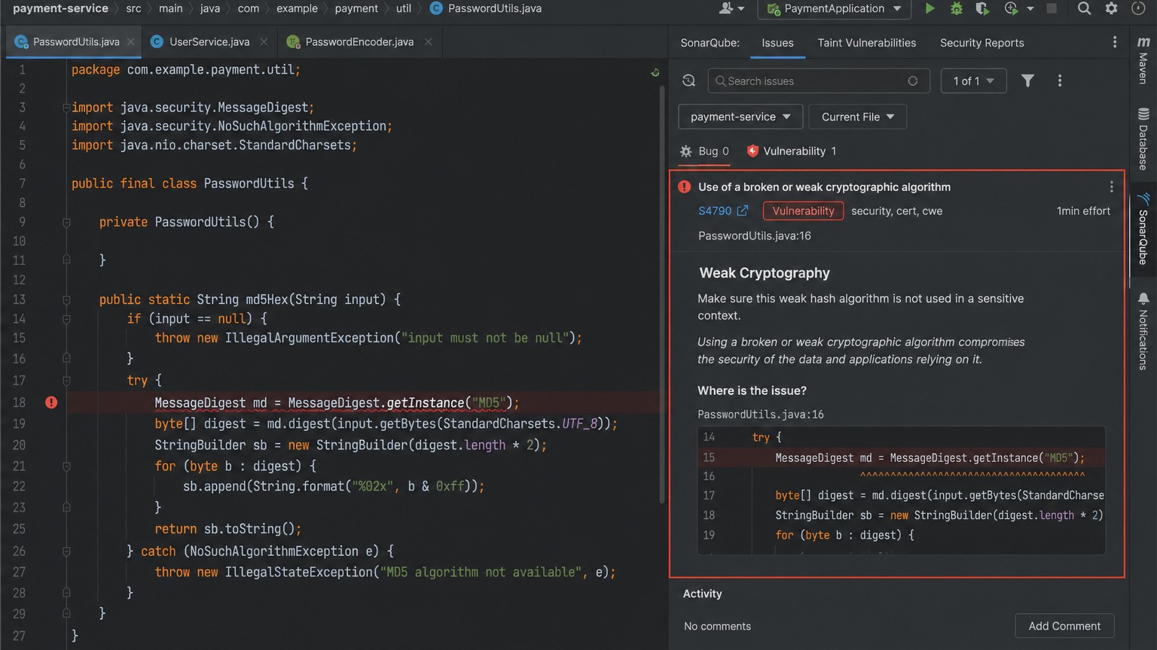Open the SonarQube sidebar tool window
The width and height of the screenshot is (1157, 650).
pyautogui.click(x=1143, y=229)
